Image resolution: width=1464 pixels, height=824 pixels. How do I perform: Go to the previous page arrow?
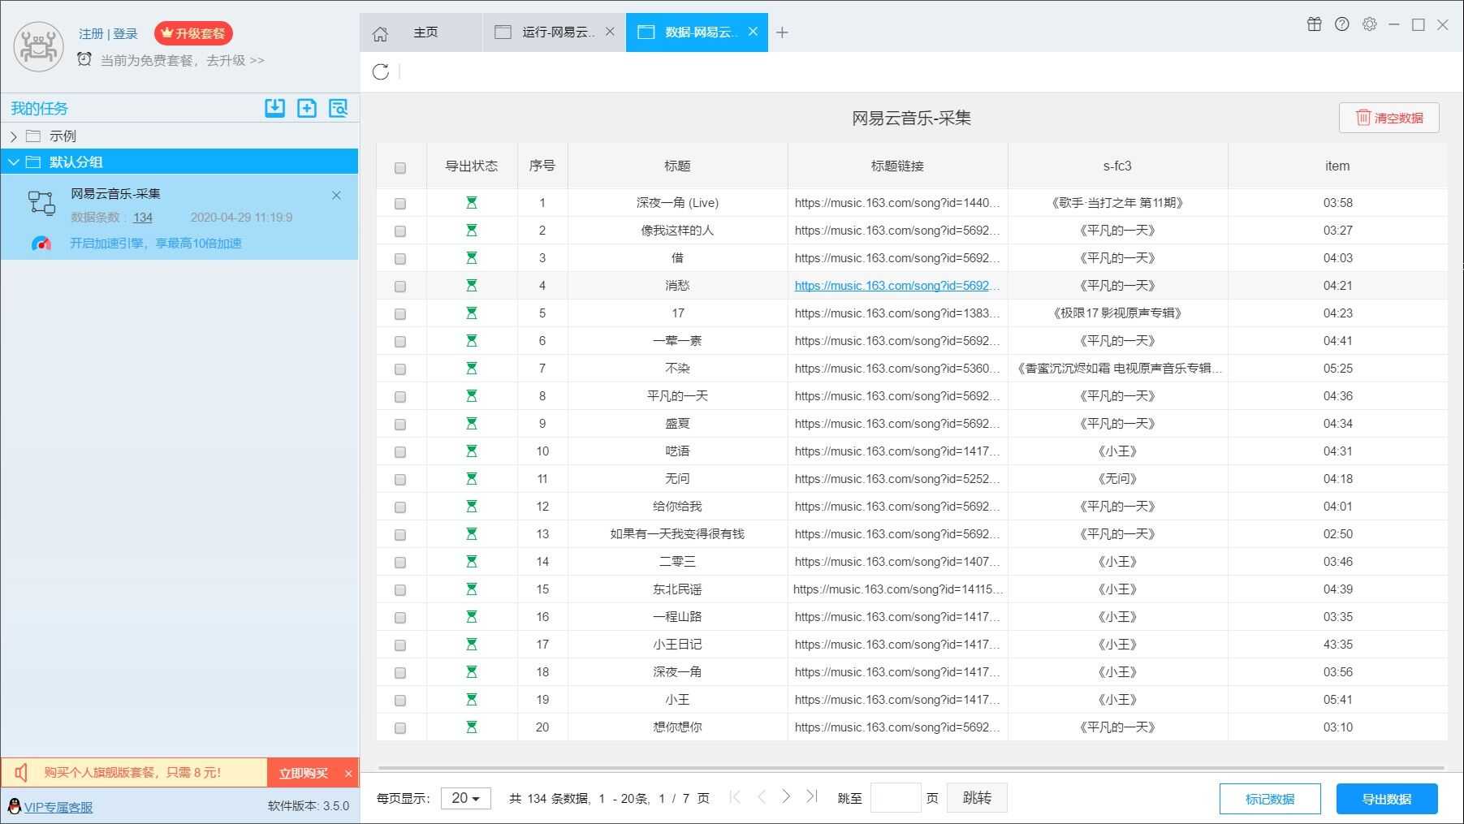point(761,797)
